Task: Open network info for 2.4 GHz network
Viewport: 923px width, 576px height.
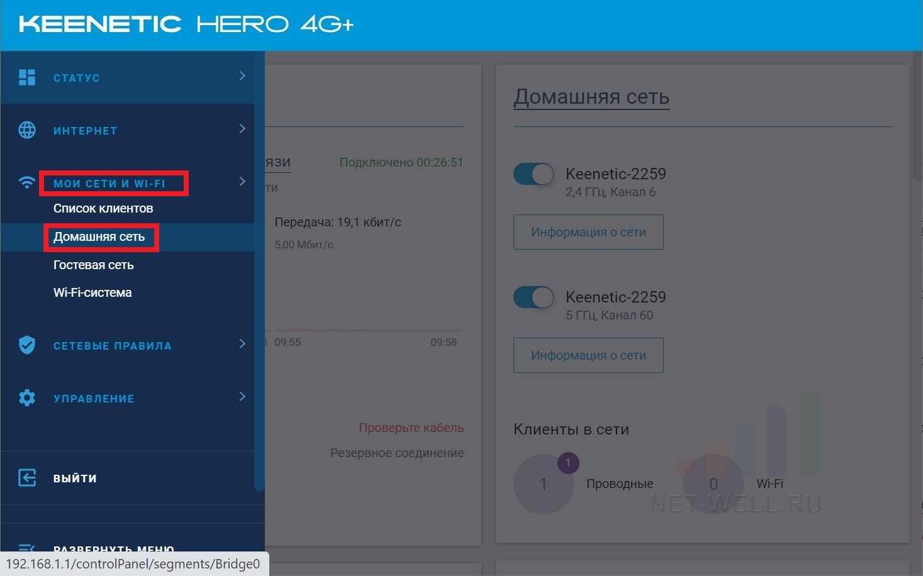Action: tap(588, 232)
